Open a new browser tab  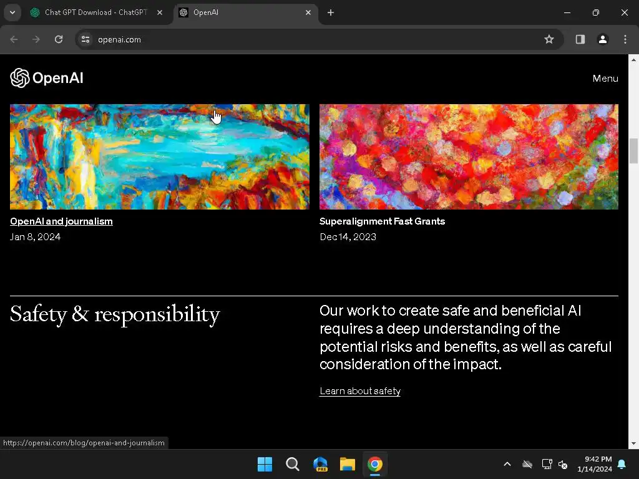coord(331,12)
